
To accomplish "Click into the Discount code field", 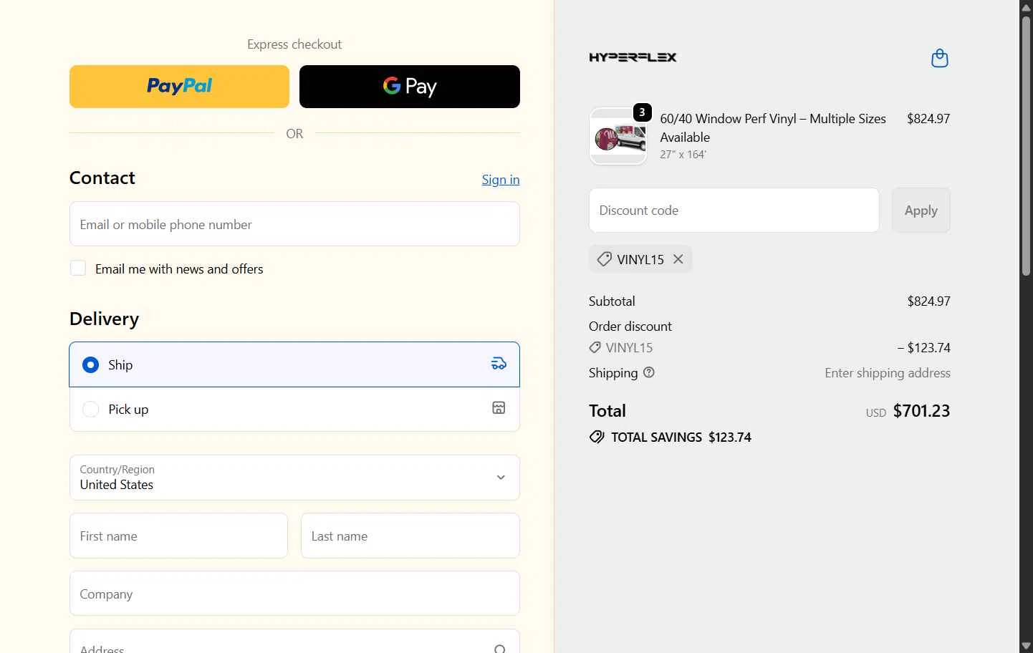I will pos(734,211).
